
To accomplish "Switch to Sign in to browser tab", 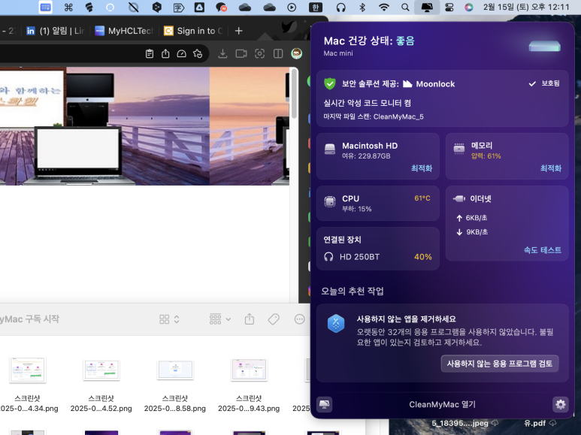I will (194, 31).
